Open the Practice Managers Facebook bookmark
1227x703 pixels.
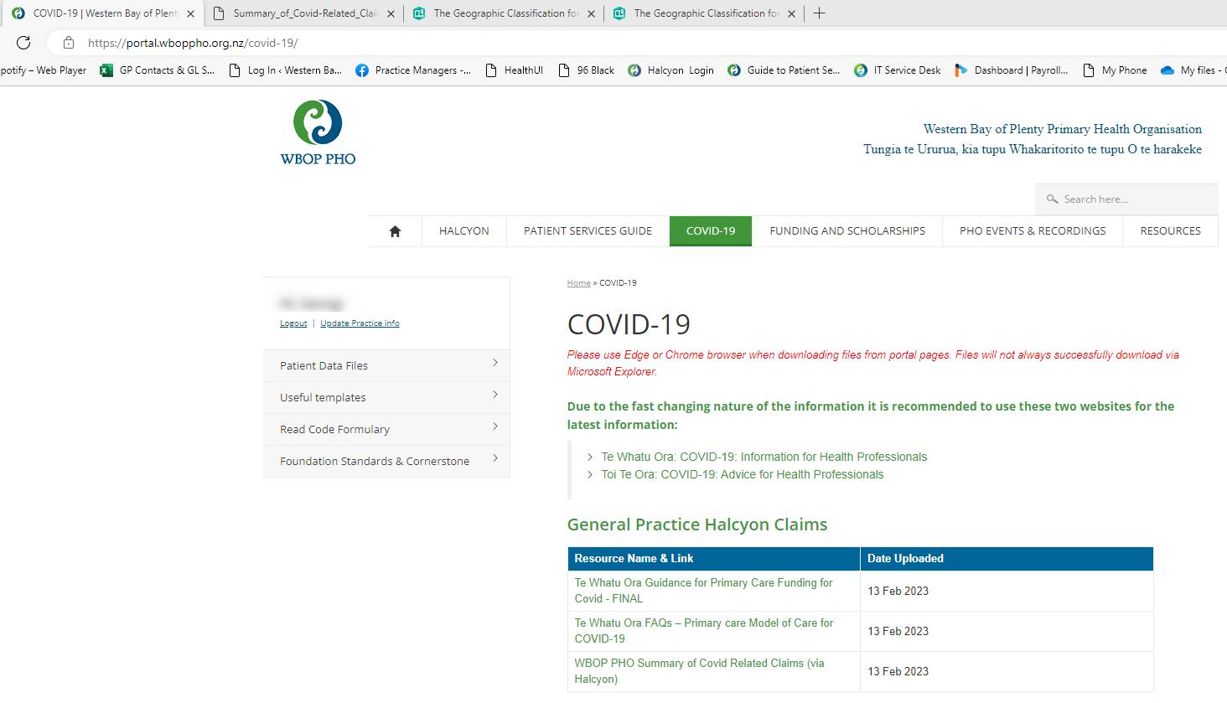tap(413, 70)
